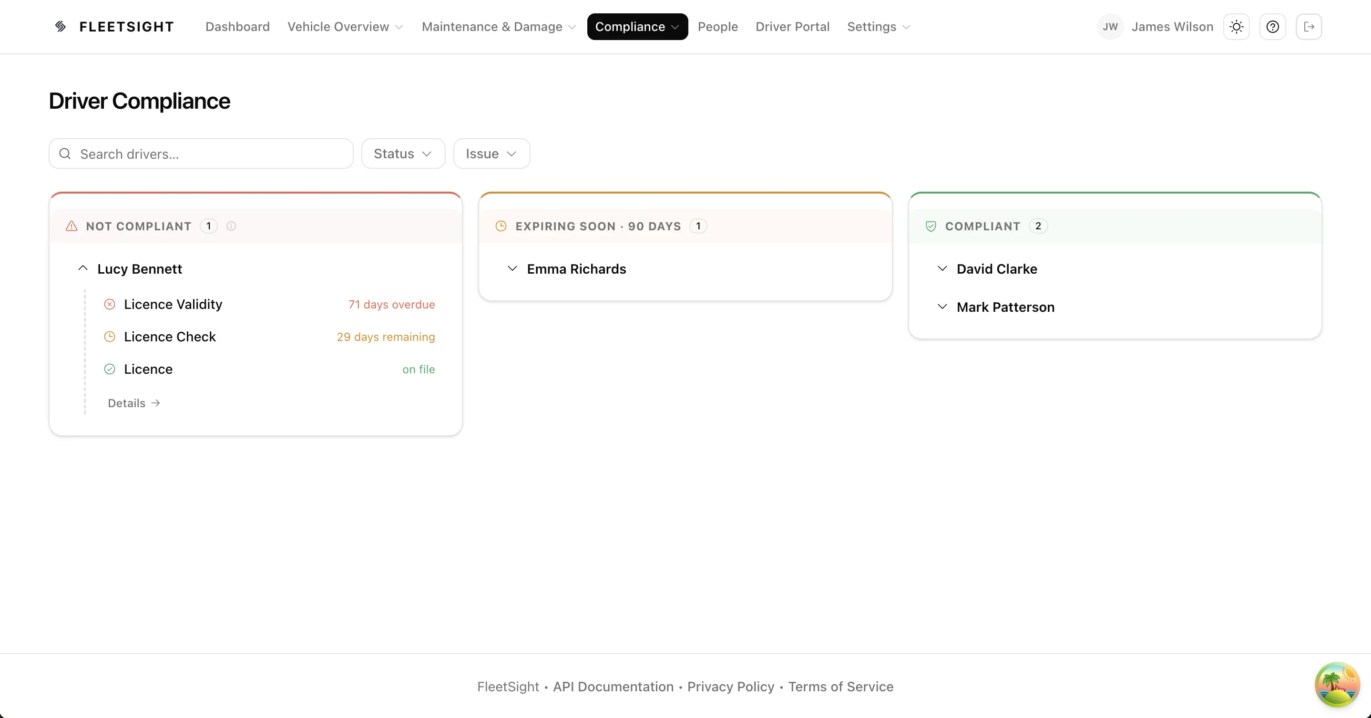Go to the People page

pos(717,27)
